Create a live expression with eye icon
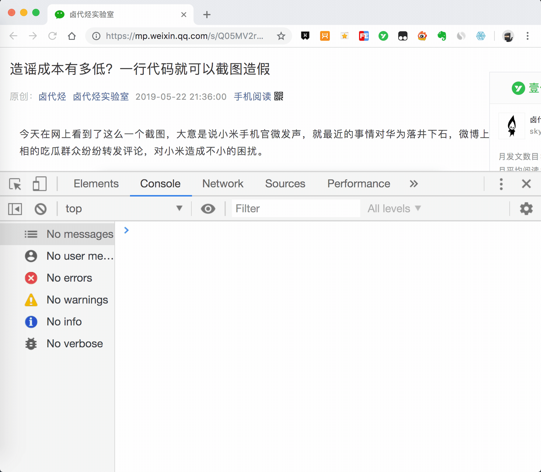541x472 pixels. pos(208,209)
